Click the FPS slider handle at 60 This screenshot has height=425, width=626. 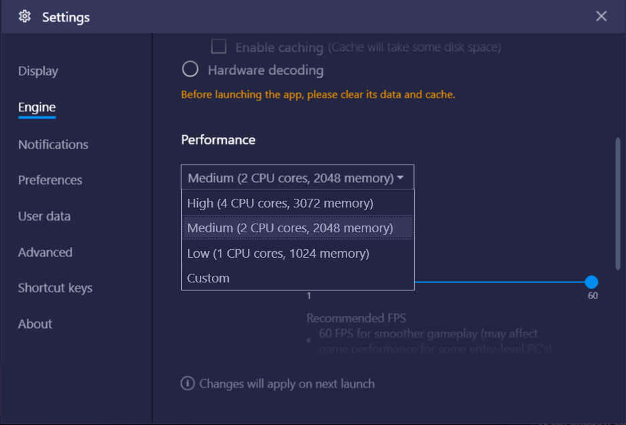click(x=591, y=282)
